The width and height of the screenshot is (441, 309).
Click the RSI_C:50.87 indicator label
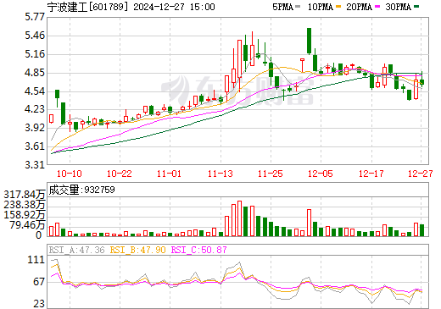[x=199, y=250]
